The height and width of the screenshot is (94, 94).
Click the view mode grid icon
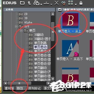pos(71,3)
